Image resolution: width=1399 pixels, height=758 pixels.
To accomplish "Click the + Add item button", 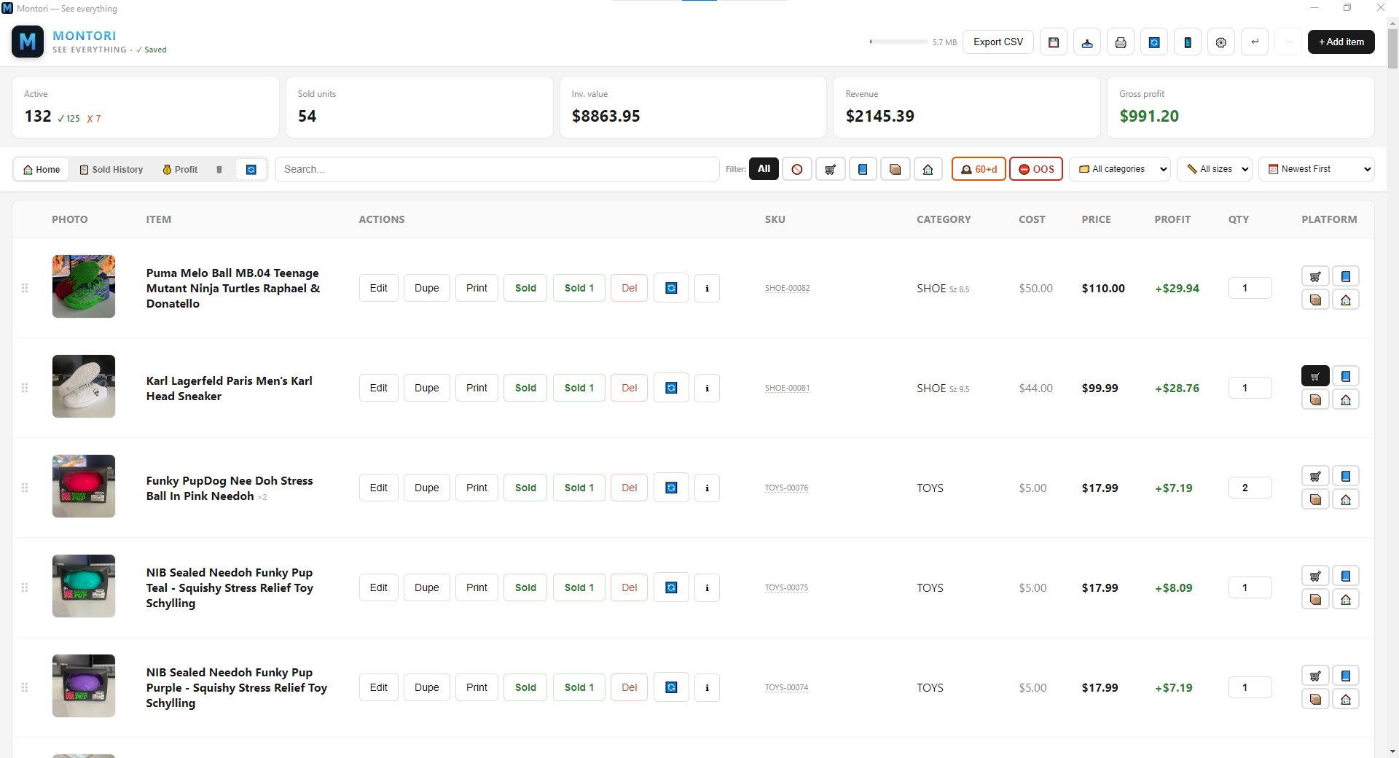I will point(1341,42).
